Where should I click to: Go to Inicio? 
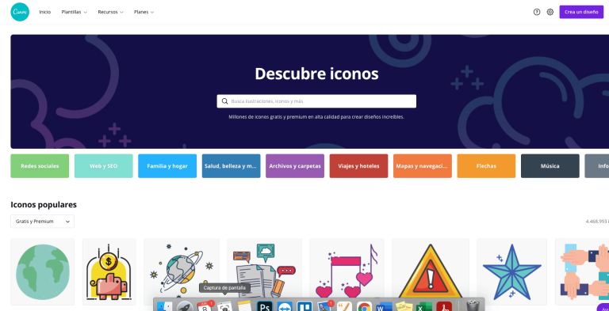[x=44, y=12]
